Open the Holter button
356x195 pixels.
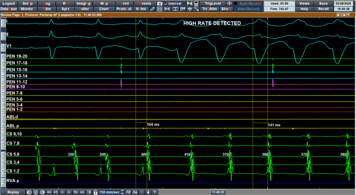point(84,9)
